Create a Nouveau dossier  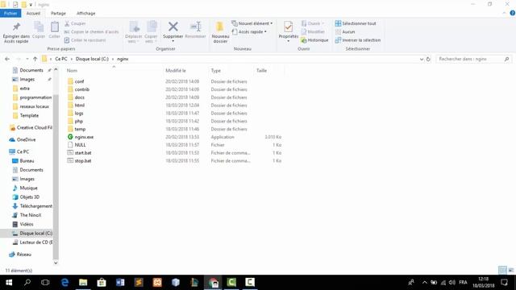(x=220, y=32)
